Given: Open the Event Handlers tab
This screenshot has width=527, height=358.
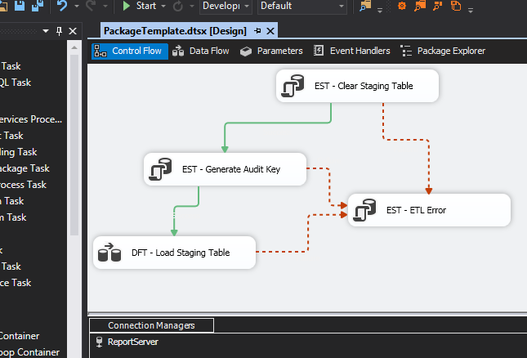Looking at the screenshot, I should pos(351,51).
